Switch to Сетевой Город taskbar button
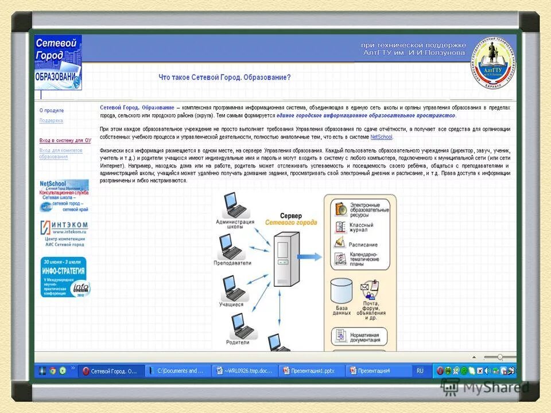Screen dimensions: 551x413 (x=112, y=371)
